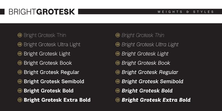
Task: Click arrow icon next to upright Light
Action: pyautogui.click(x=20, y=54)
